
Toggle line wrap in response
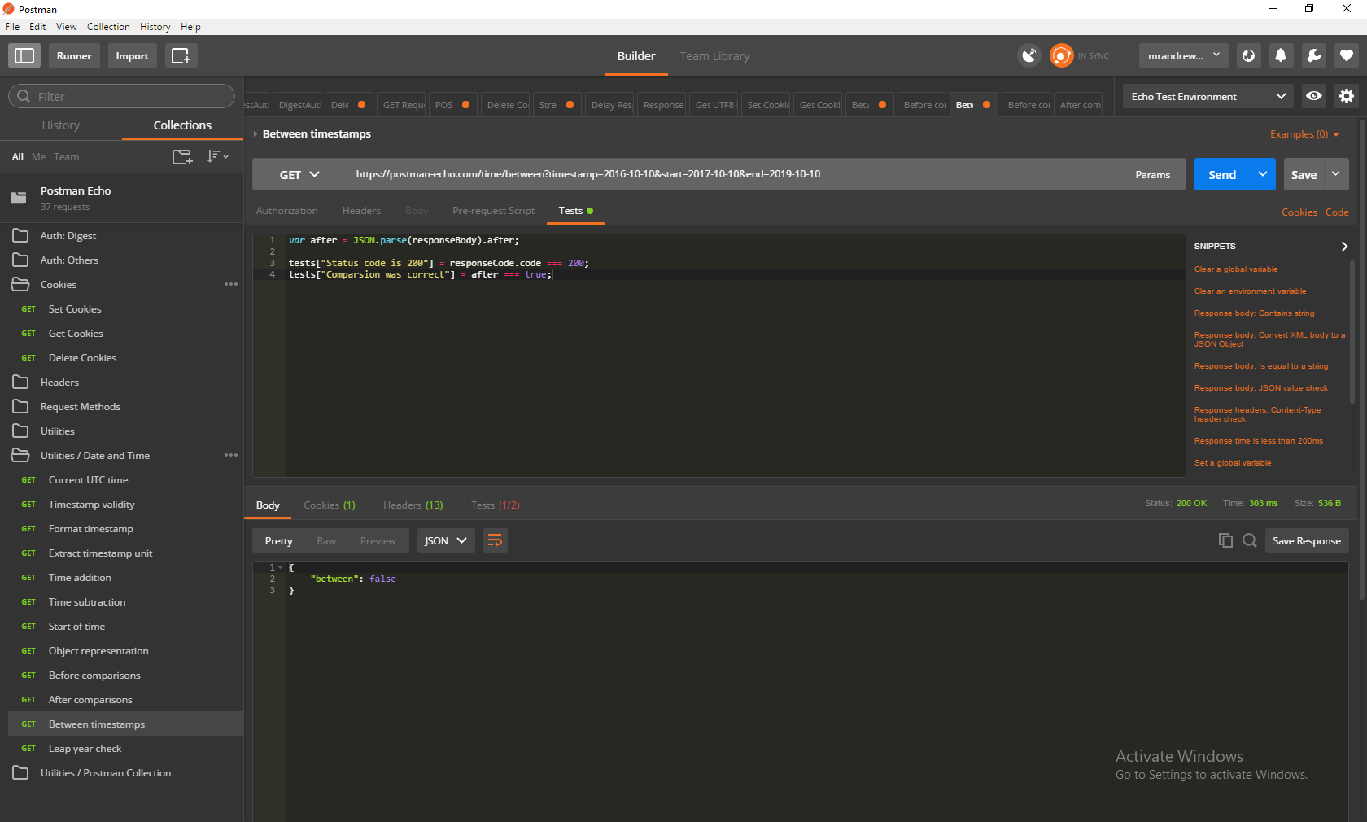coord(495,540)
